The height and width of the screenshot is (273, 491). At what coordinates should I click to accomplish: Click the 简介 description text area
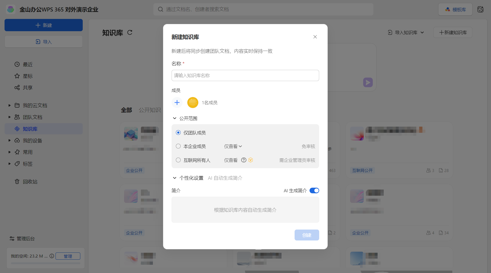click(x=245, y=210)
